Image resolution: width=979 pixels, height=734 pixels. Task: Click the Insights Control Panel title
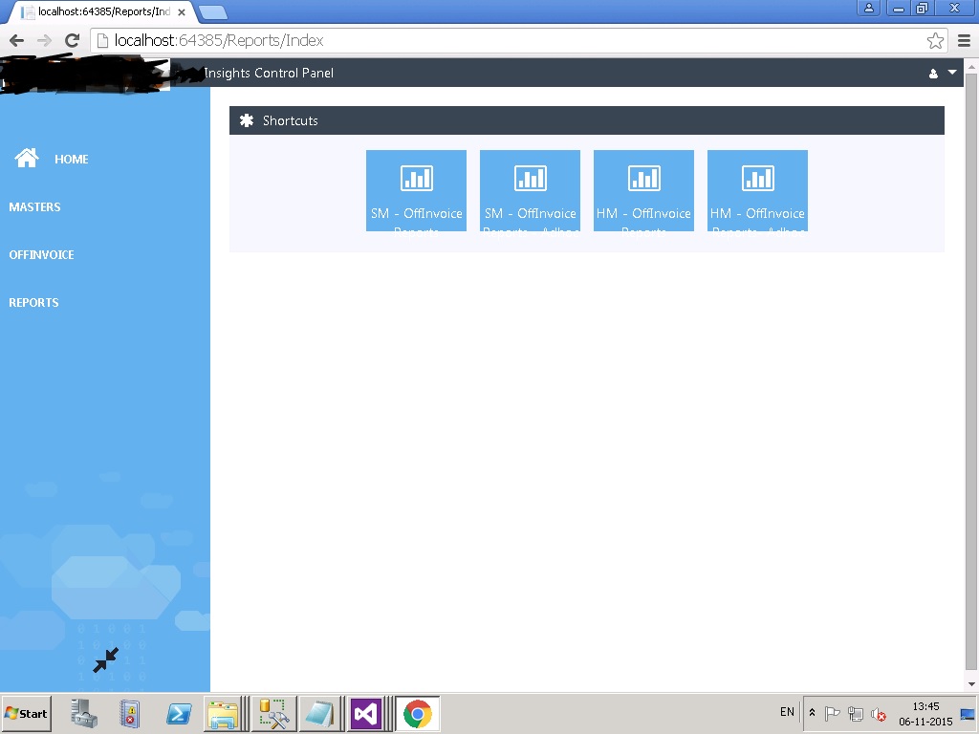269,73
